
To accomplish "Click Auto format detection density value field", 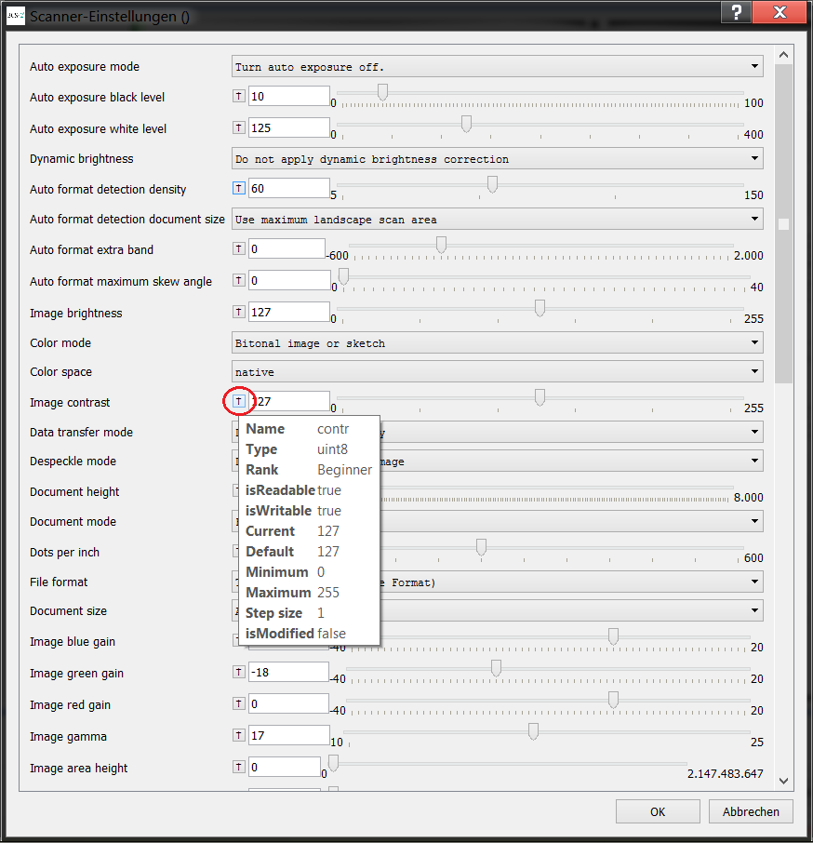I will tap(289, 188).
